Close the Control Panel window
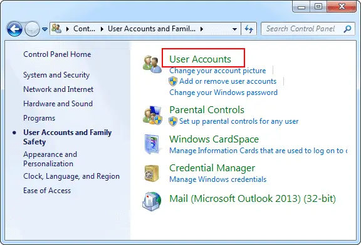Viewport: 361px width, 245px height. tap(342, 7)
